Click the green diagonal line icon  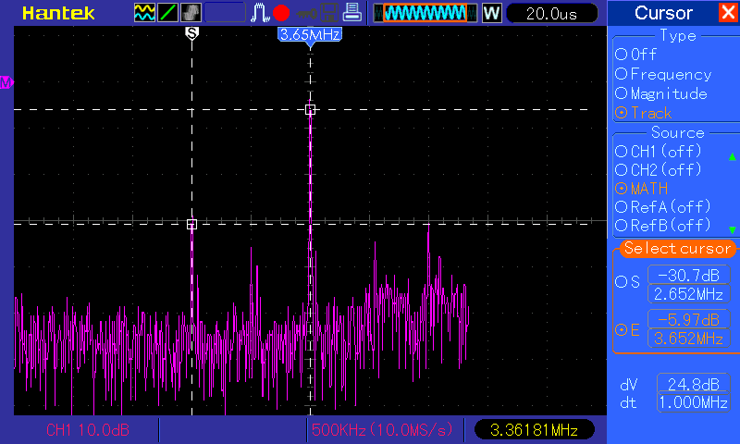[x=168, y=13]
